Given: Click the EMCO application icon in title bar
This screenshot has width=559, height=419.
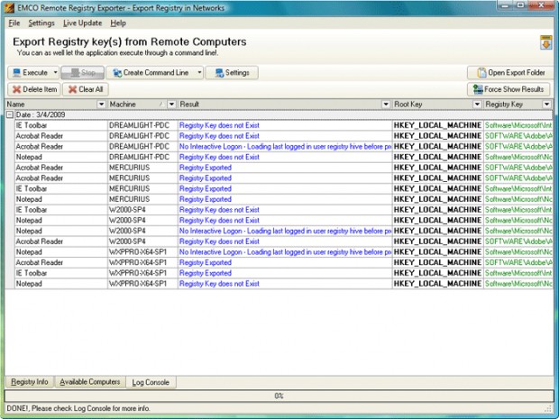Looking at the screenshot, I should pos(10,7).
